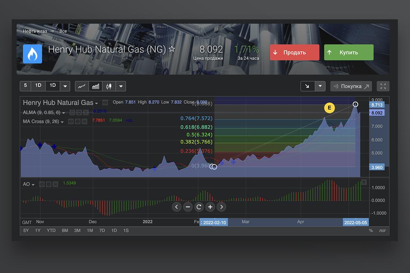This screenshot has width=410, height=273.
Task: Click the 2022-05-05 date label on time axis
Action: [355, 222]
